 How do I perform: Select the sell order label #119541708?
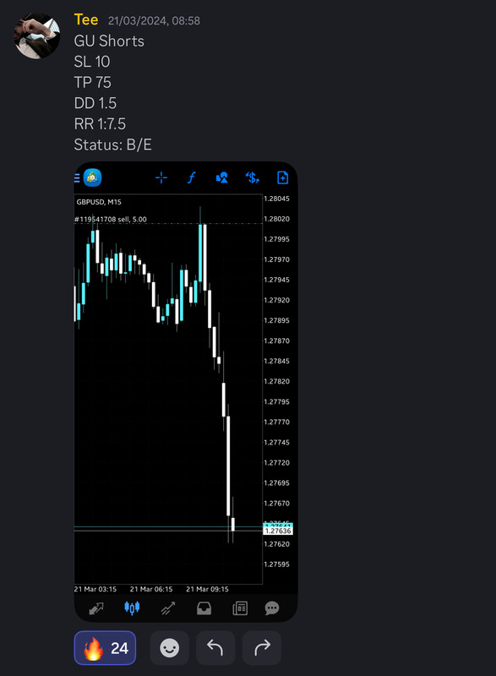111,219
